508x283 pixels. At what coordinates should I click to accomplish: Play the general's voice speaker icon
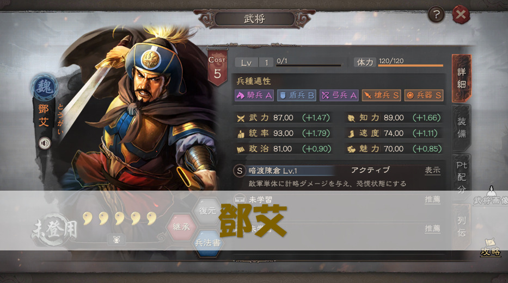click(x=45, y=143)
